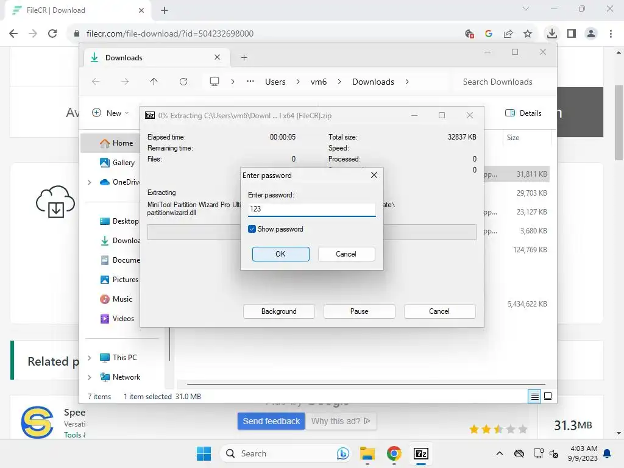Select Users in the breadcrumb path
Screen dimensions: 624x468
click(x=275, y=82)
